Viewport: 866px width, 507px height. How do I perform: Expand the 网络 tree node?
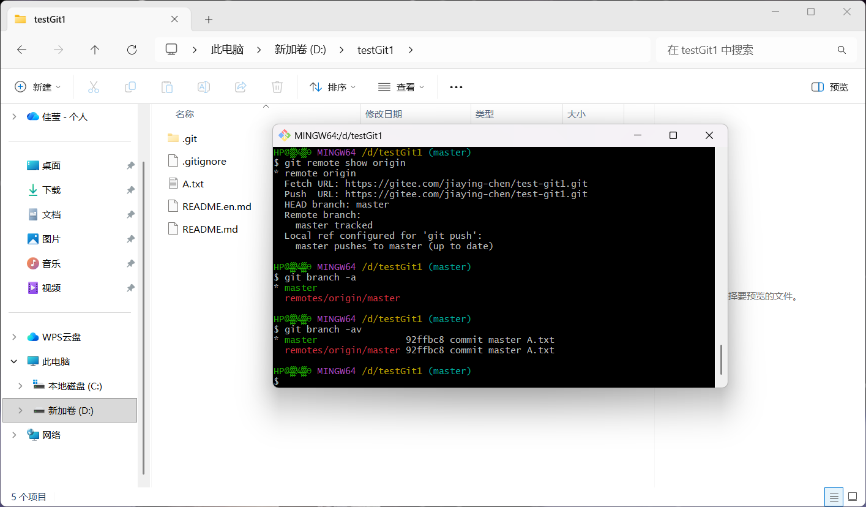point(14,435)
